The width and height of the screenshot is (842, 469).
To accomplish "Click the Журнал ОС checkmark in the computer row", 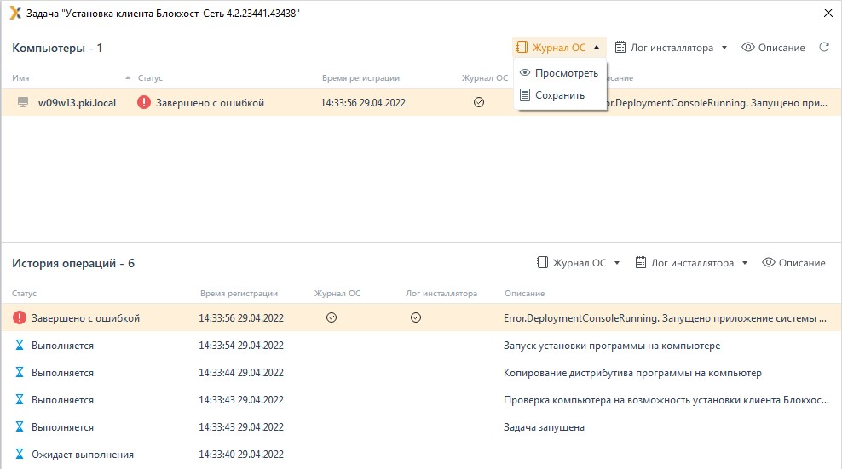I will 479,102.
